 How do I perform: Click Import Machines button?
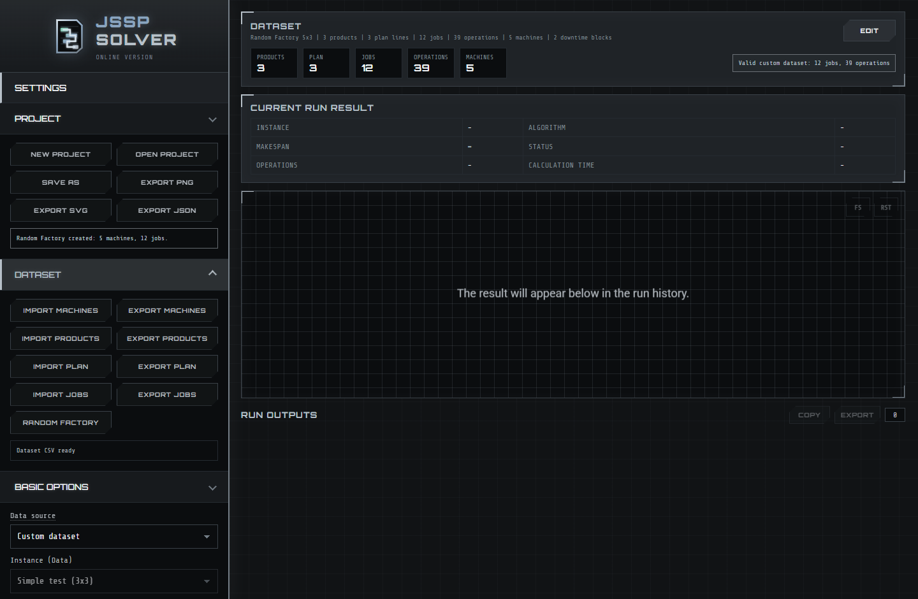61,310
